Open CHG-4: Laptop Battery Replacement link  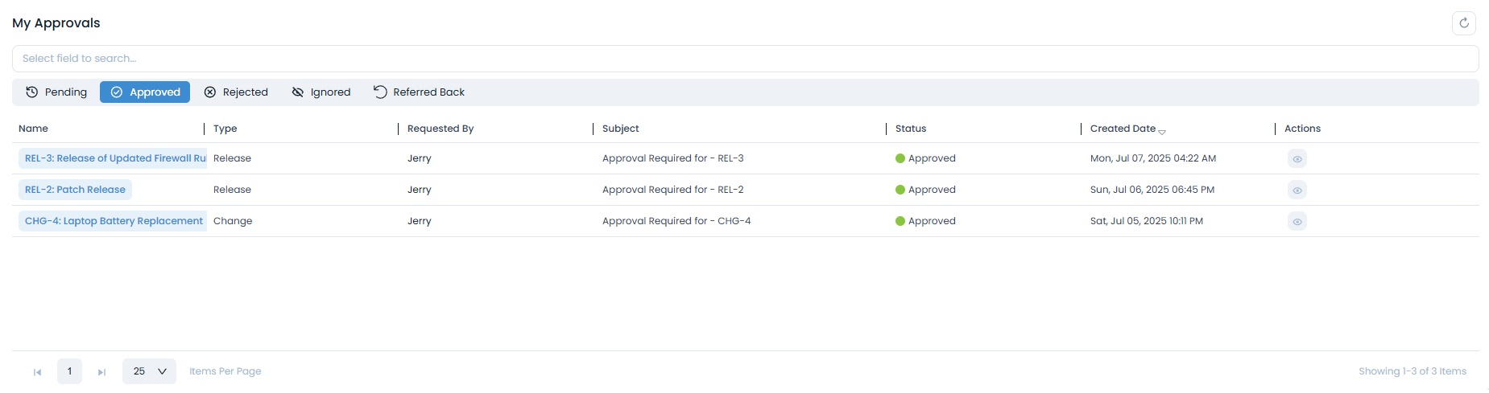[x=114, y=221]
